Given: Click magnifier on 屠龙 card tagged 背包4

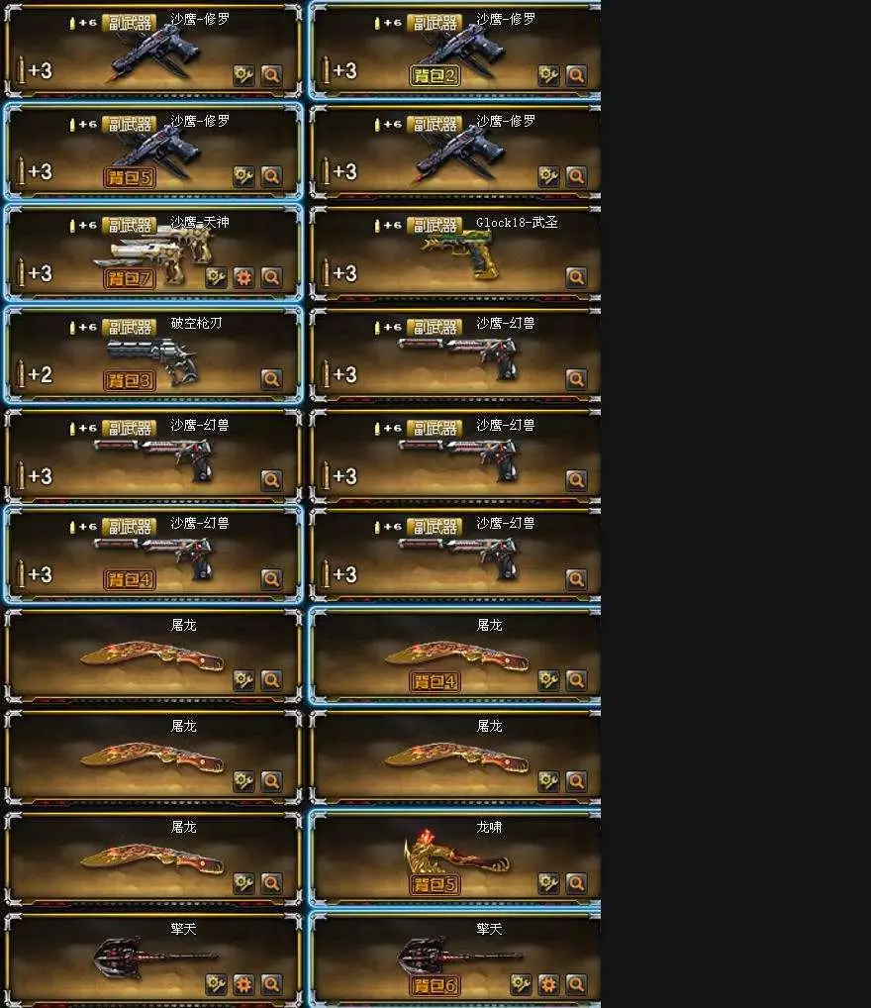Looking at the screenshot, I should click(577, 680).
